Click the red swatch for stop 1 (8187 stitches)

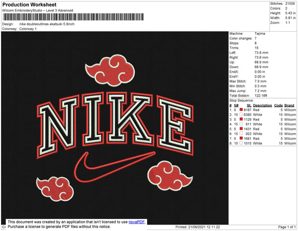point(241,110)
